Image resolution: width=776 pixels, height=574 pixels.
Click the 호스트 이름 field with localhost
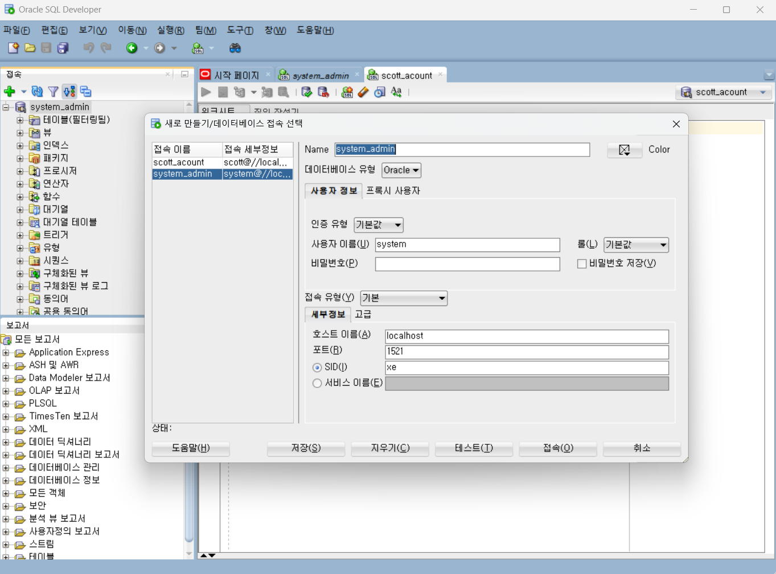point(527,336)
